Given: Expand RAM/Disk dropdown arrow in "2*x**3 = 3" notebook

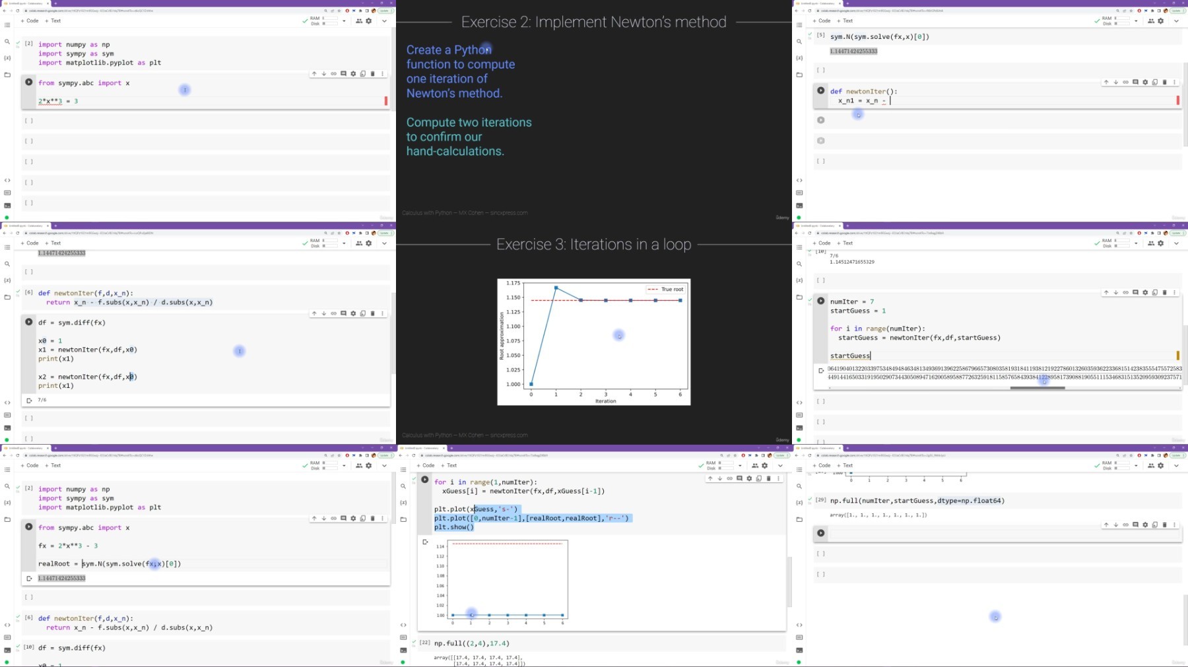Looking at the screenshot, I should [x=344, y=21].
